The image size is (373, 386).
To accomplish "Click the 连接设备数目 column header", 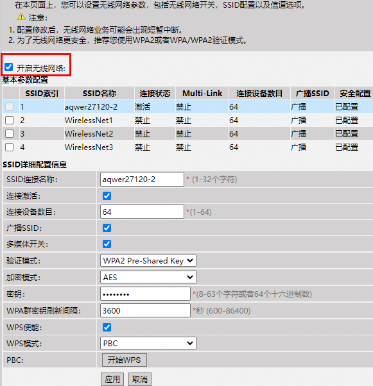I will point(259,94).
